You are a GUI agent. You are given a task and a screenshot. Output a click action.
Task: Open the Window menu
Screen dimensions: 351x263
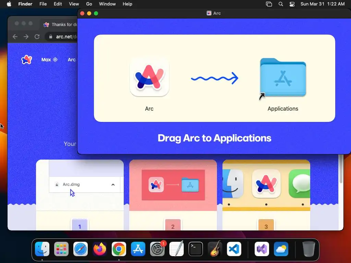click(x=107, y=4)
